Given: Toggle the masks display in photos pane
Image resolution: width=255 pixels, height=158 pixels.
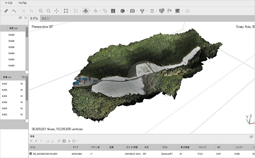Looking at the screenshot, I should point(64,141).
